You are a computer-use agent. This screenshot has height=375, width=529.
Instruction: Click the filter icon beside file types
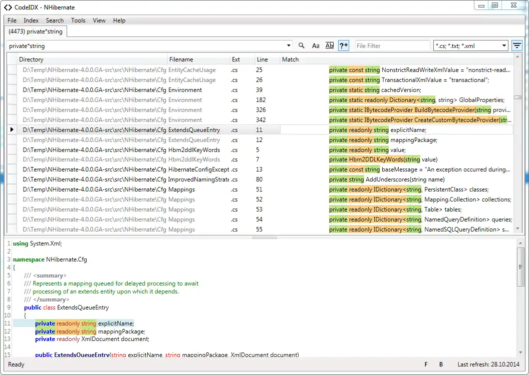516,45
